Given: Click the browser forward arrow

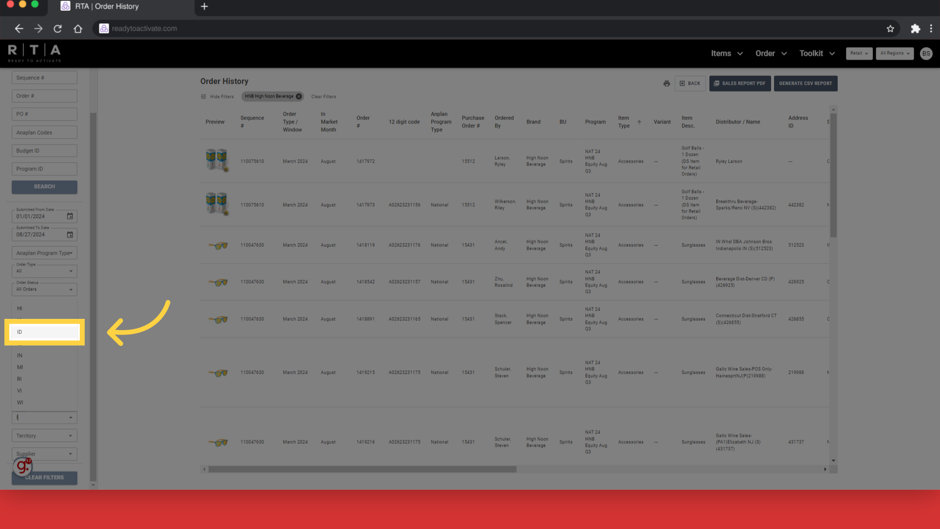Looking at the screenshot, I should (x=38, y=28).
